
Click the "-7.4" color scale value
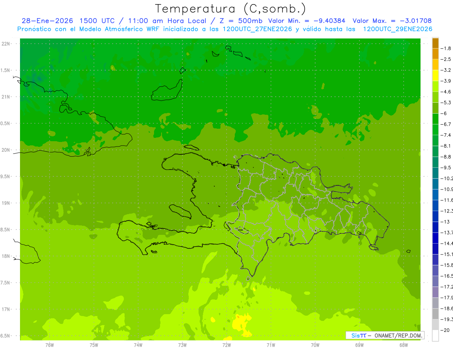click(446, 135)
